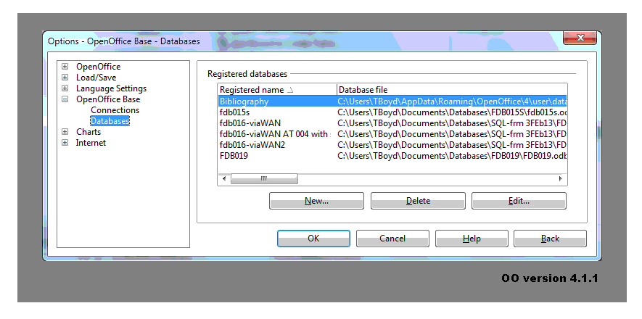Open Help for this dialog
Image resolution: width=642 pixels, height=319 pixels.
(x=472, y=239)
